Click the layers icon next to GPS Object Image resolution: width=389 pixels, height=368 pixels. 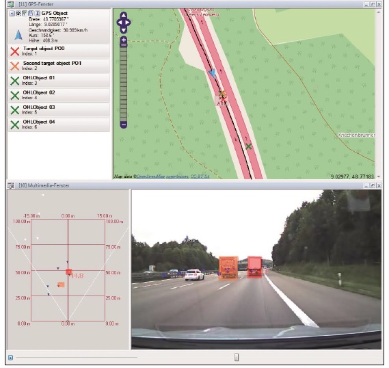pyautogui.click(x=18, y=14)
